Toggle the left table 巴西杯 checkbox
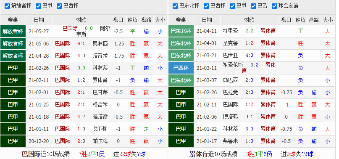The image size is (339, 159). (x=59, y=6)
